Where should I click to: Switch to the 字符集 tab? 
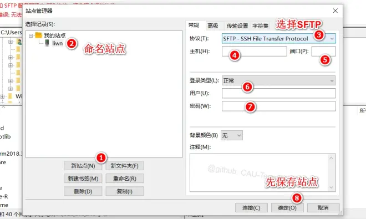click(260, 26)
